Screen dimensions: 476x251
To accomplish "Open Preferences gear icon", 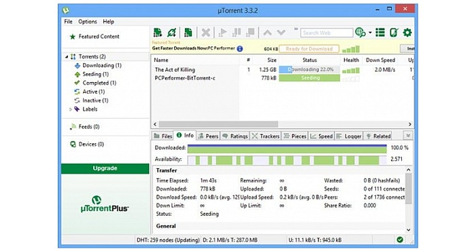I will [x=407, y=33].
